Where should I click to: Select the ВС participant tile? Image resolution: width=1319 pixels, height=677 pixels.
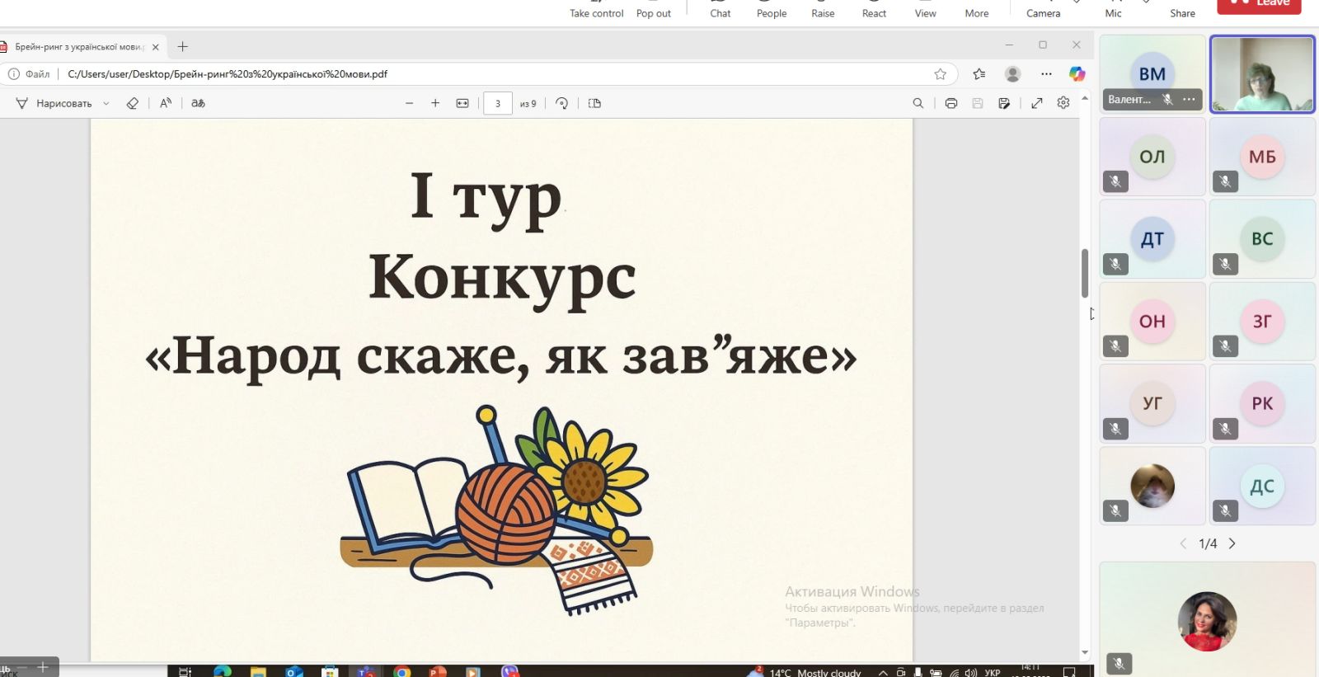coord(1262,239)
